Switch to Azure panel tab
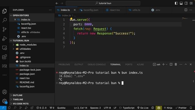 (140, 64)
